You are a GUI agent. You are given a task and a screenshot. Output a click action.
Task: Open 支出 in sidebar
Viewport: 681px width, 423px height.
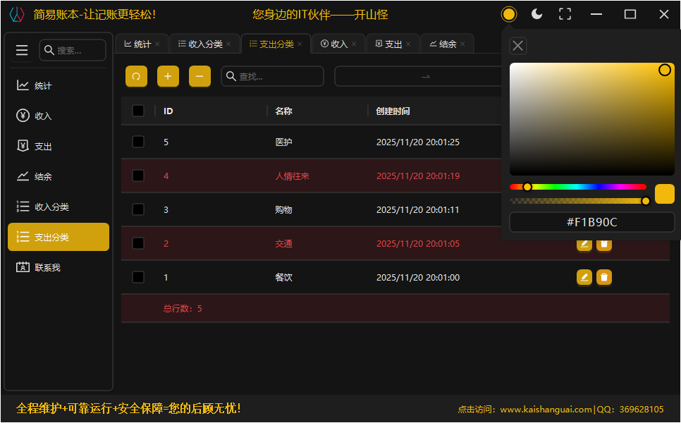59,147
